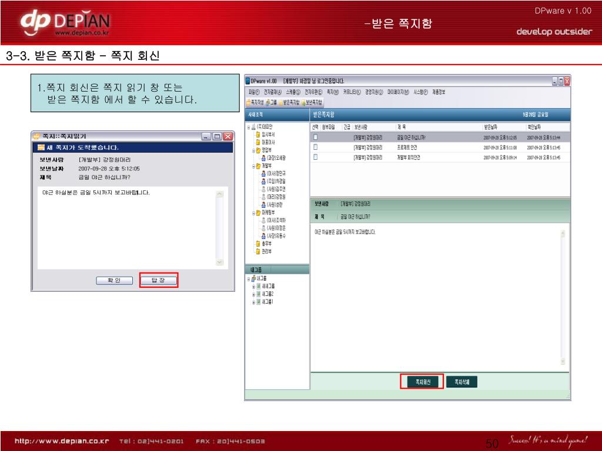602x451 pixels.
Task: Click the 새새그룹 group icon
Action: click(259, 287)
